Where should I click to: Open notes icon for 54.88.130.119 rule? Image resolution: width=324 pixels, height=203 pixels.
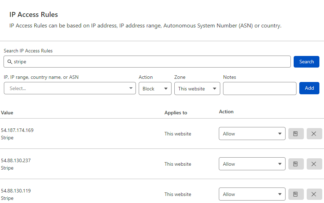[296, 194]
